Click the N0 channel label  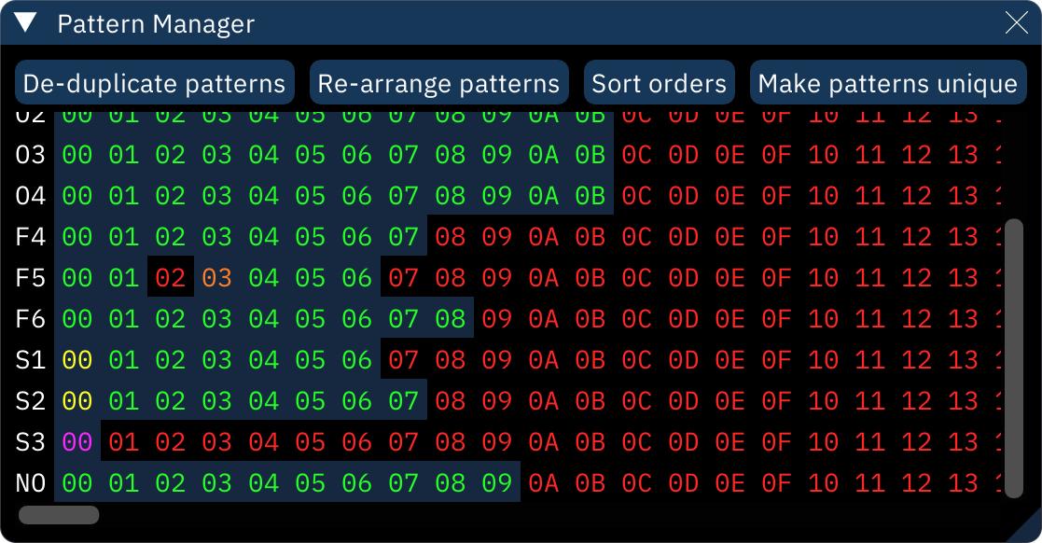click(29, 482)
